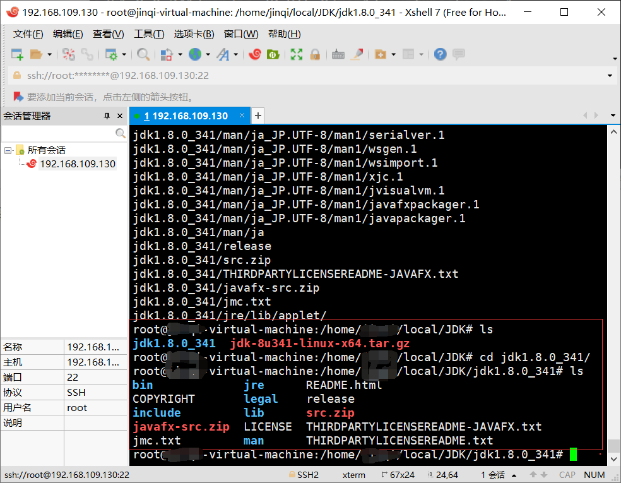Click the chat bubble toolbar icon

pos(459,54)
